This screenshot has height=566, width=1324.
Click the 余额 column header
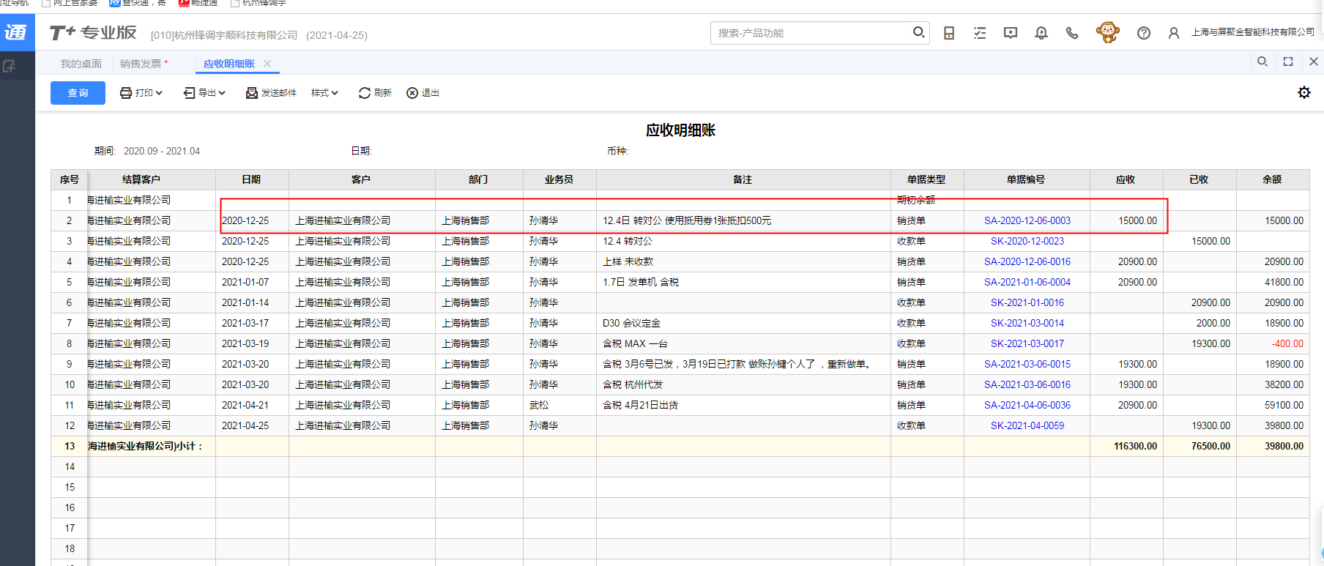pos(1272,179)
